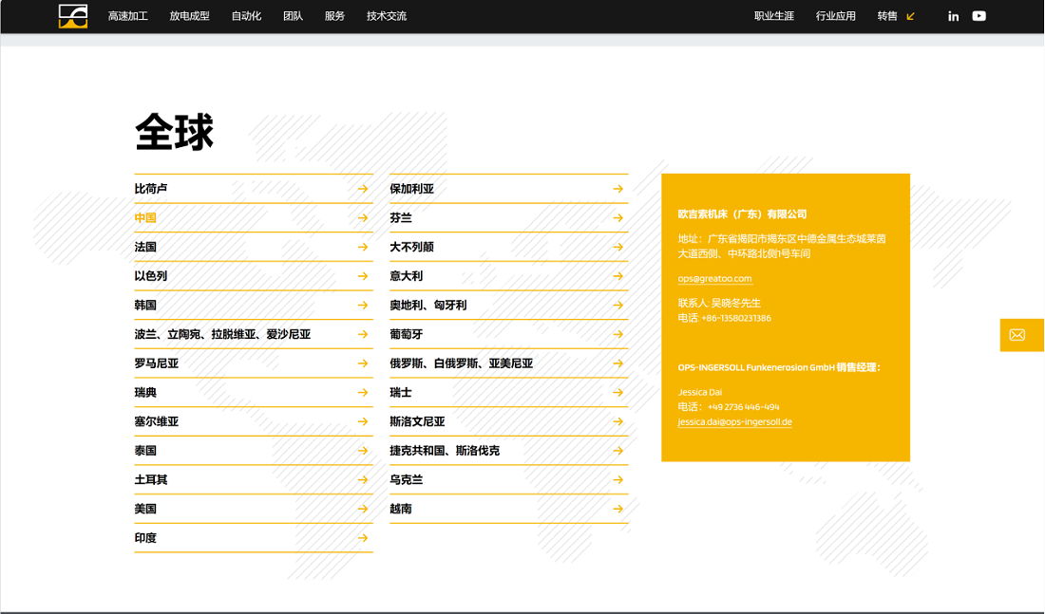Click the 行业应用 menu item
Screen dimensions: 1045x614
pos(834,16)
